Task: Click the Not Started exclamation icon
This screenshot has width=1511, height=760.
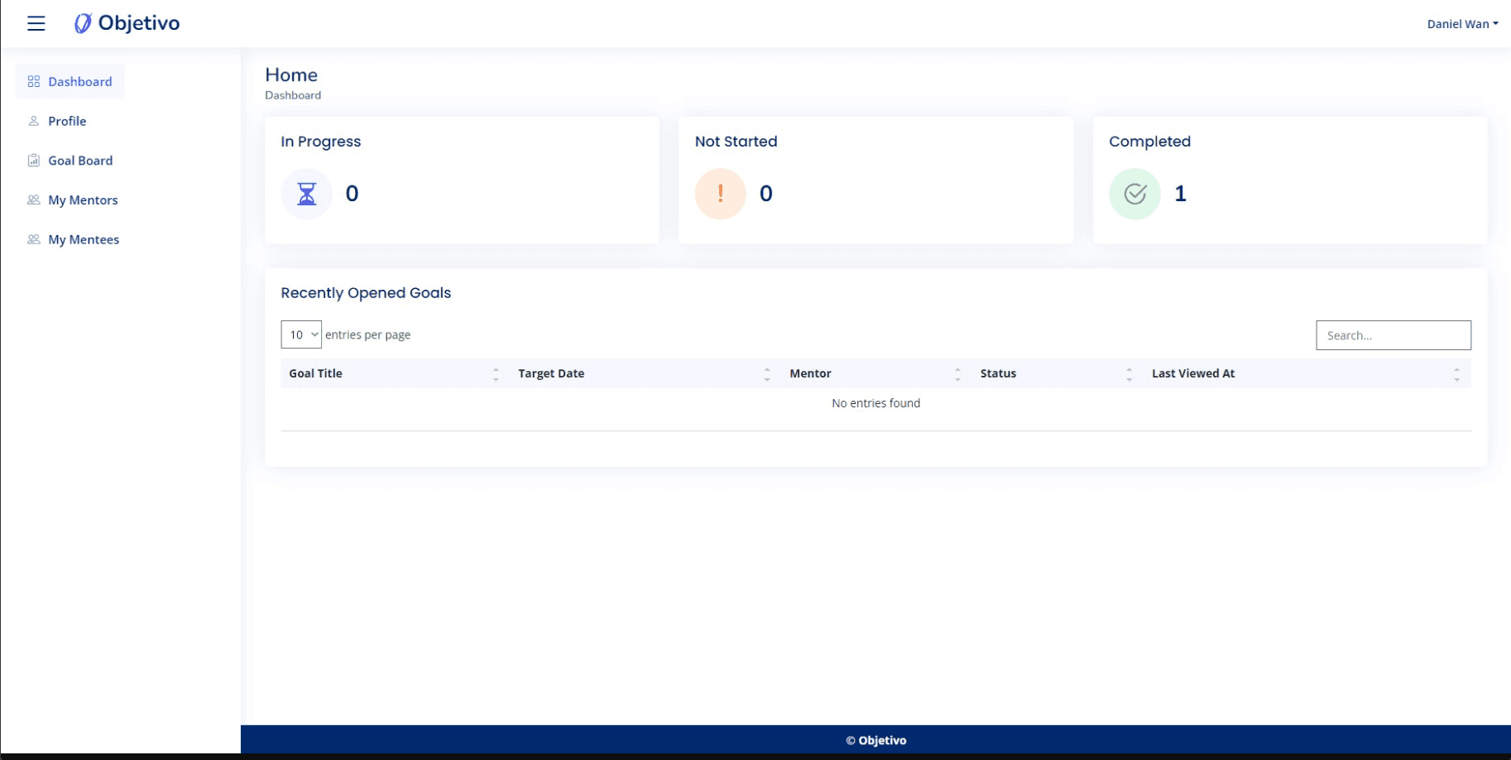Action: point(720,194)
